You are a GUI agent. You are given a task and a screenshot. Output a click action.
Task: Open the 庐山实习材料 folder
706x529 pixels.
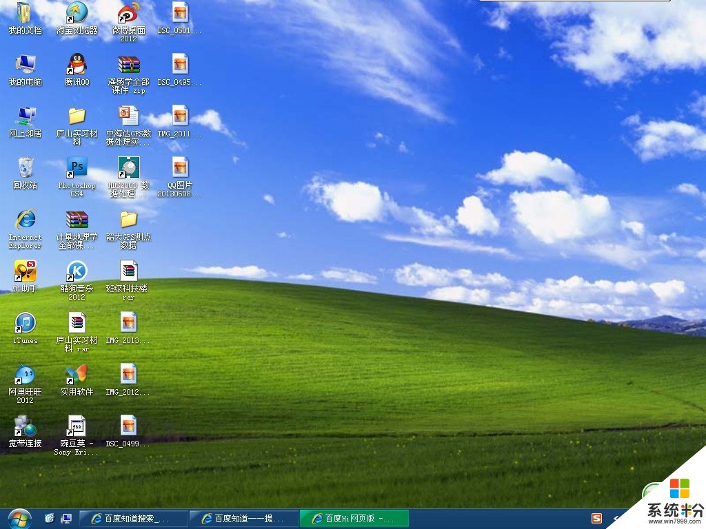[x=77, y=116]
